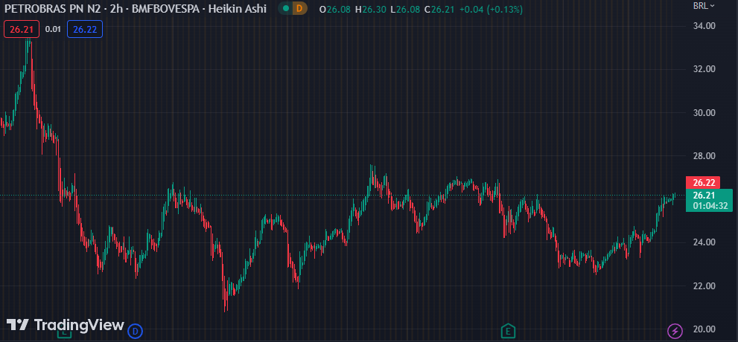The width and height of the screenshot is (738, 342).
Task: Click the +0.04 (+0.13%) change value
Action: click(491, 9)
